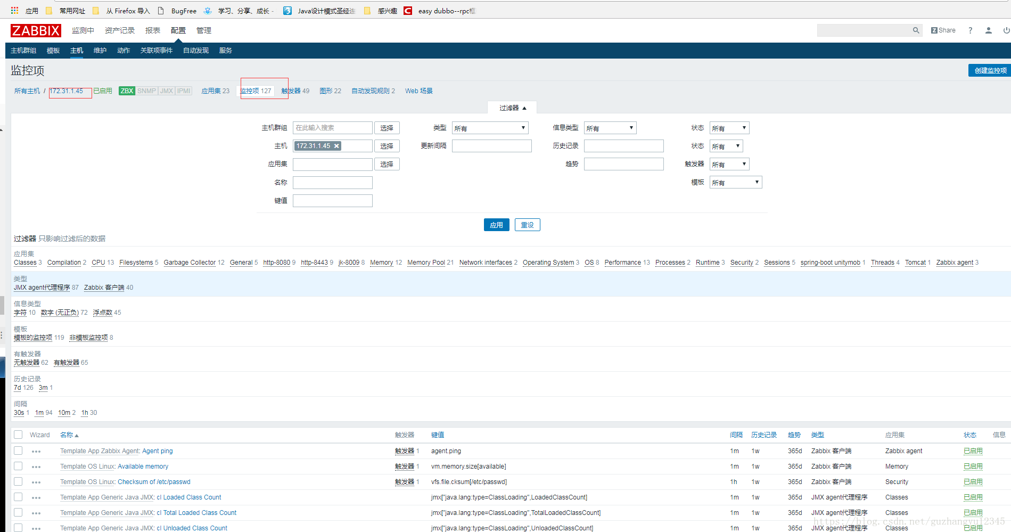
Task: Open 触发器 link for Available memory
Action: click(x=405, y=466)
